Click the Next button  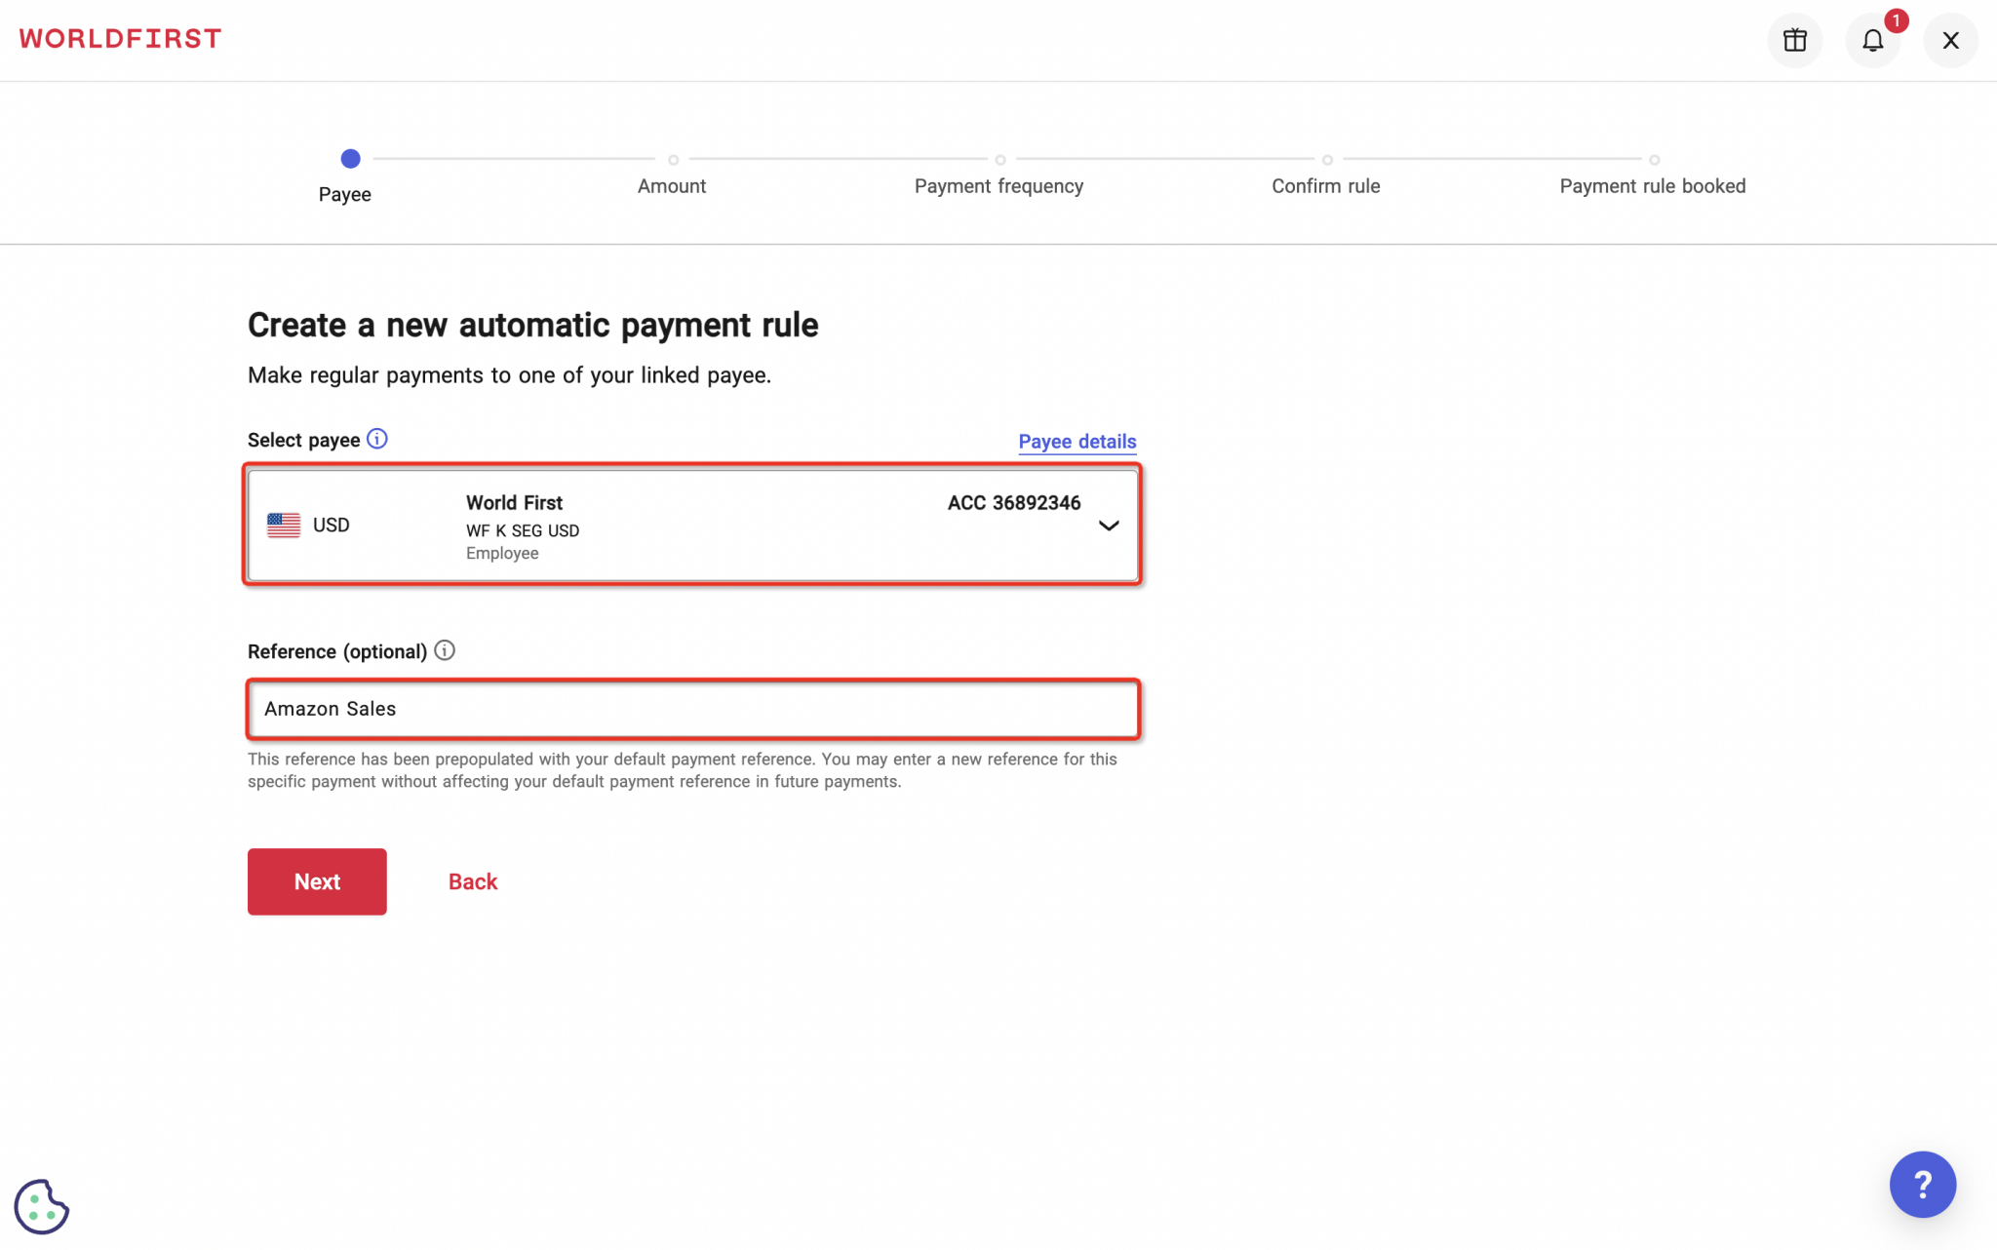click(x=317, y=880)
